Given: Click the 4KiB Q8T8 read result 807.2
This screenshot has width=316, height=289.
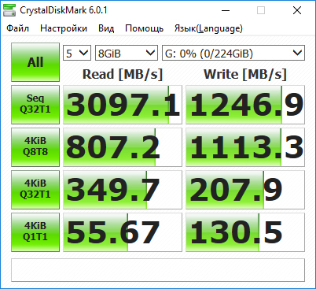Looking at the screenshot, I should click(123, 147).
